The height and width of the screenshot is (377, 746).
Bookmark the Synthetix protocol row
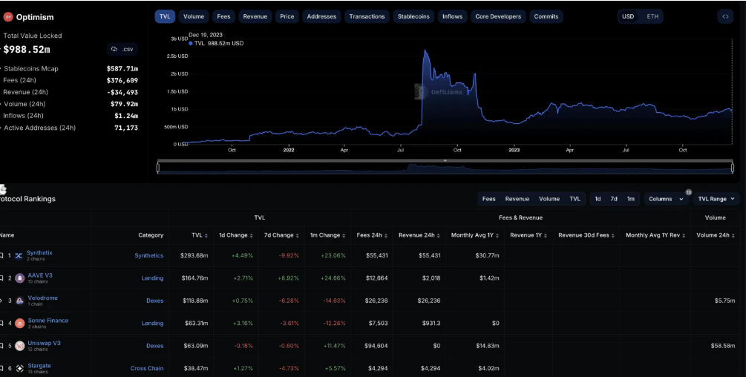2,255
